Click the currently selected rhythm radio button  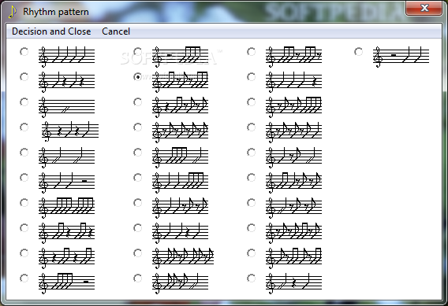(x=137, y=77)
